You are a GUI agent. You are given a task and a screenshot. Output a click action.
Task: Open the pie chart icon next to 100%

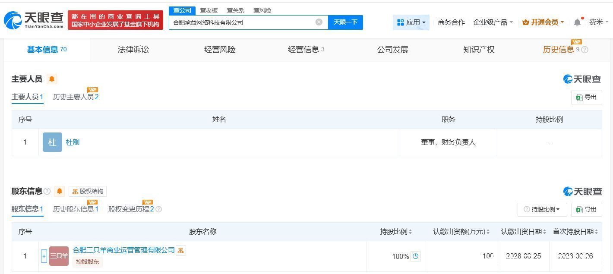[x=415, y=256]
